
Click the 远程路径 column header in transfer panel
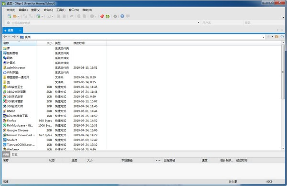[x=169, y=160]
